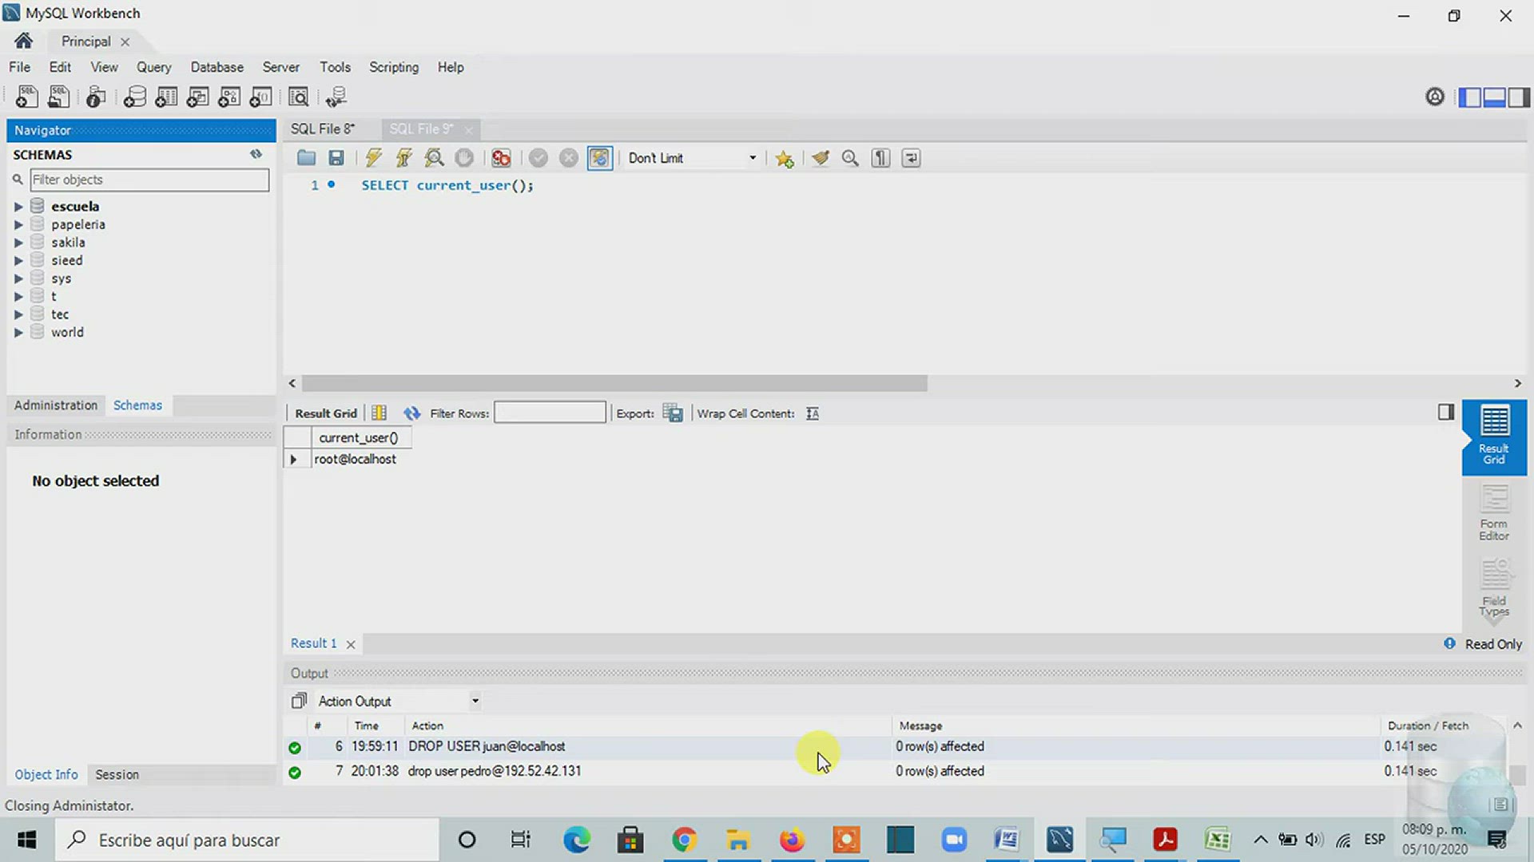Screen dimensions: 1534x862
Task: Toggle wrap cell content icon
Action: pyautogui.click(x=813, y=413)
